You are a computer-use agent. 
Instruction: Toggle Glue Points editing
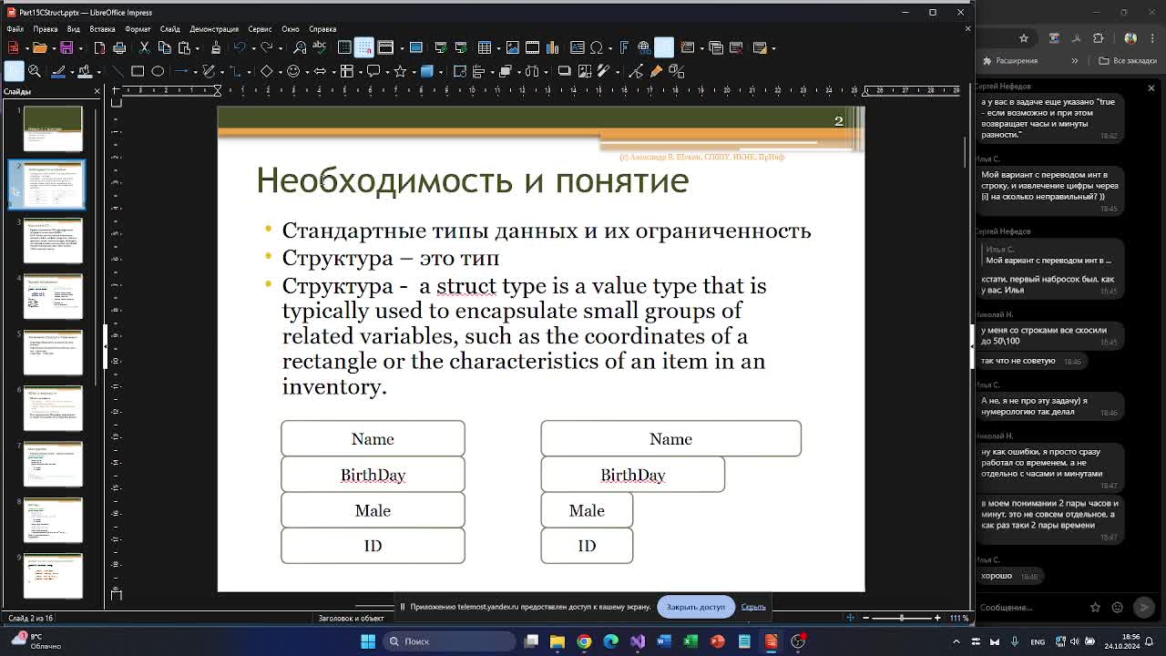click(x=657, y=71)
